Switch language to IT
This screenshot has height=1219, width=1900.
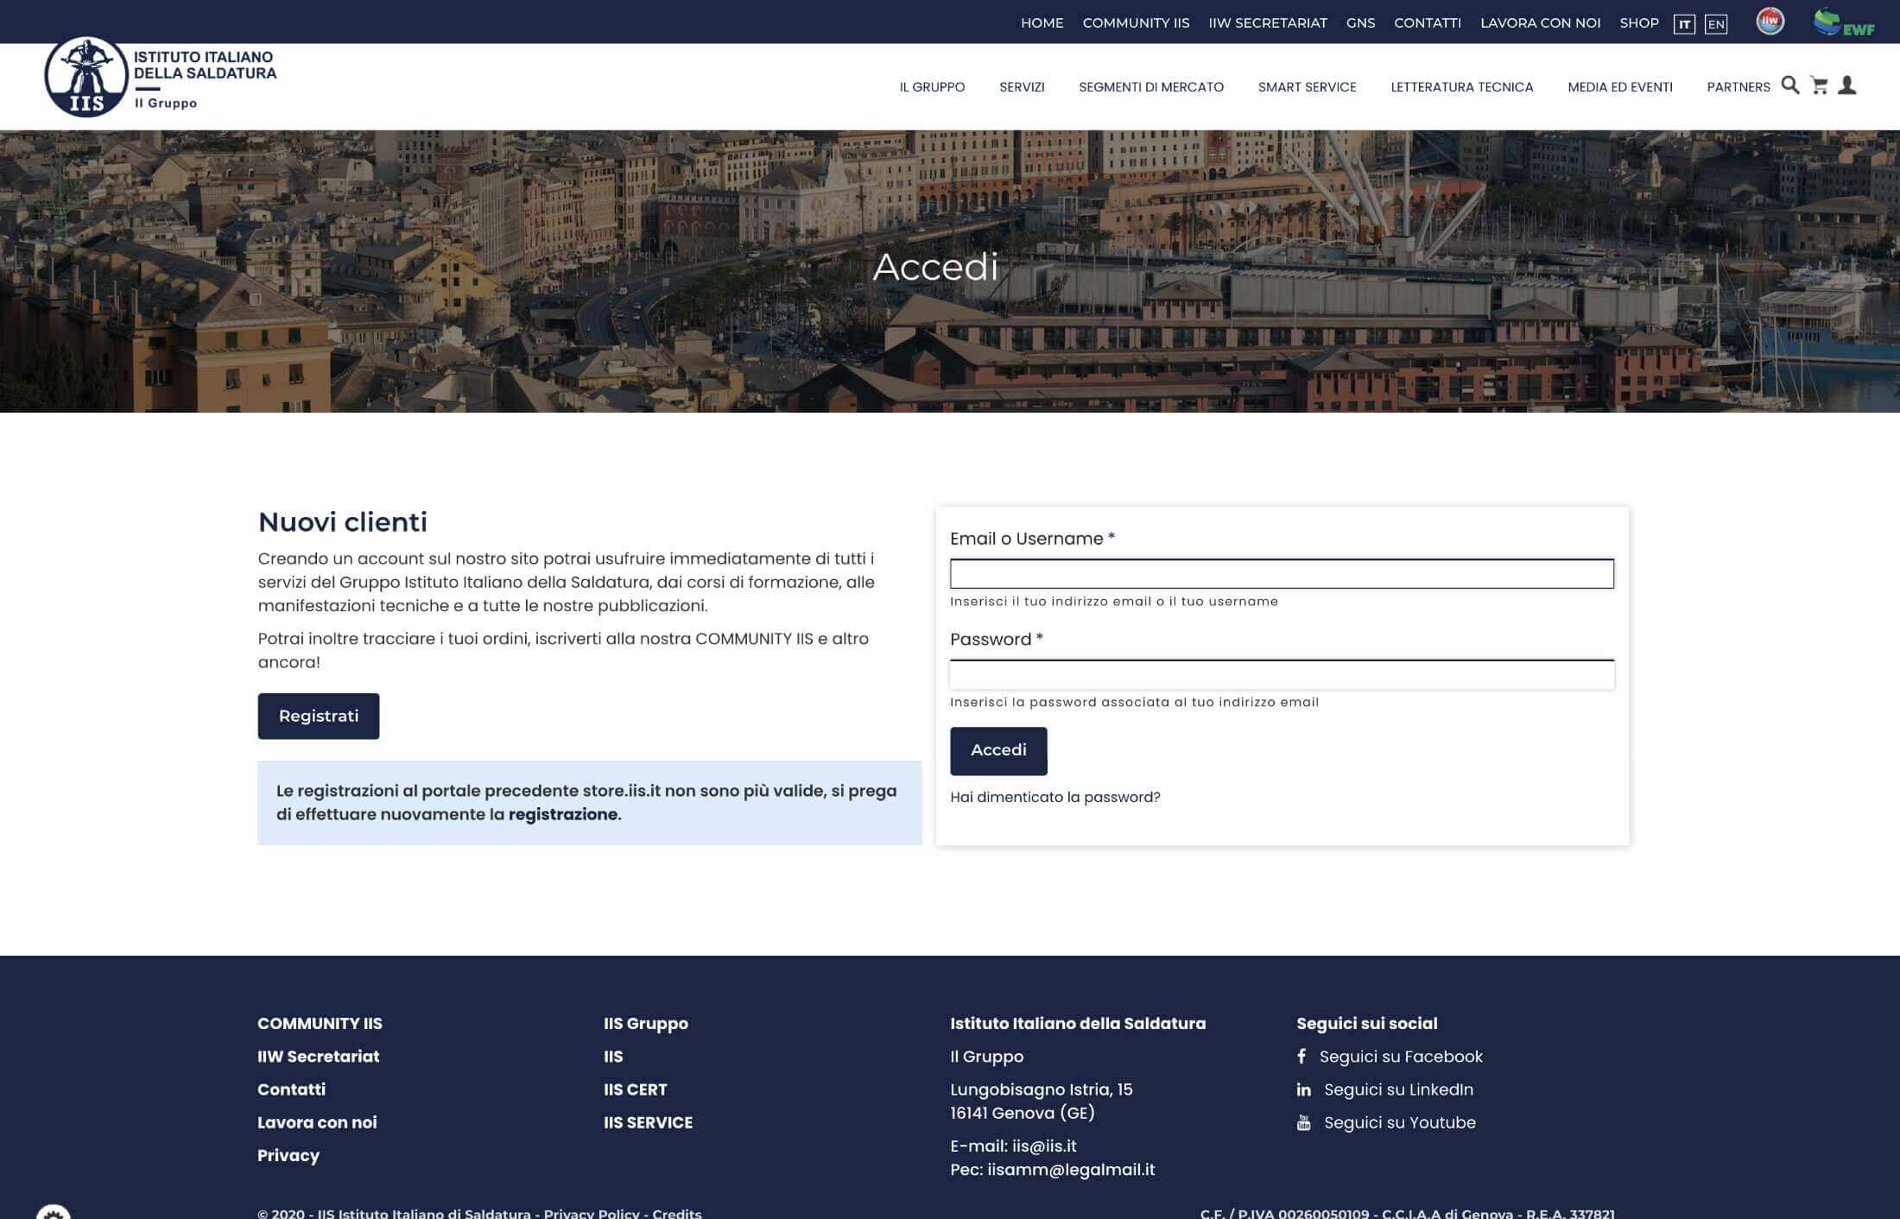coord(1684,23)
